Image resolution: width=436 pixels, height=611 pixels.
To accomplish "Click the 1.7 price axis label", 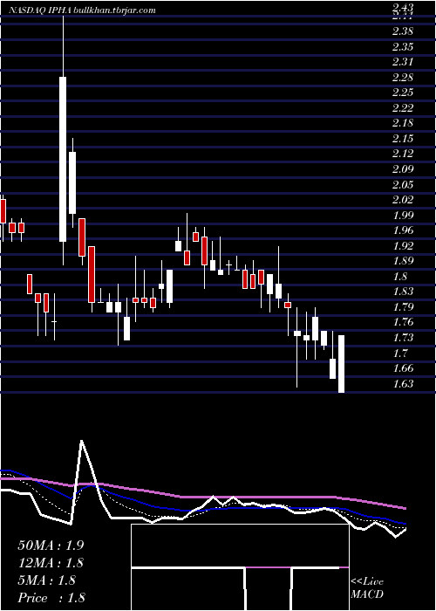I will click(399, 353).
